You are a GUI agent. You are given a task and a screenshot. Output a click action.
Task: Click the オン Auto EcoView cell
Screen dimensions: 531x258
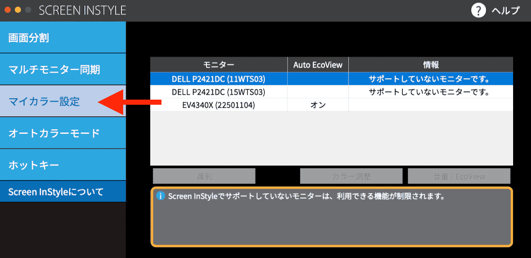(318, 105)
